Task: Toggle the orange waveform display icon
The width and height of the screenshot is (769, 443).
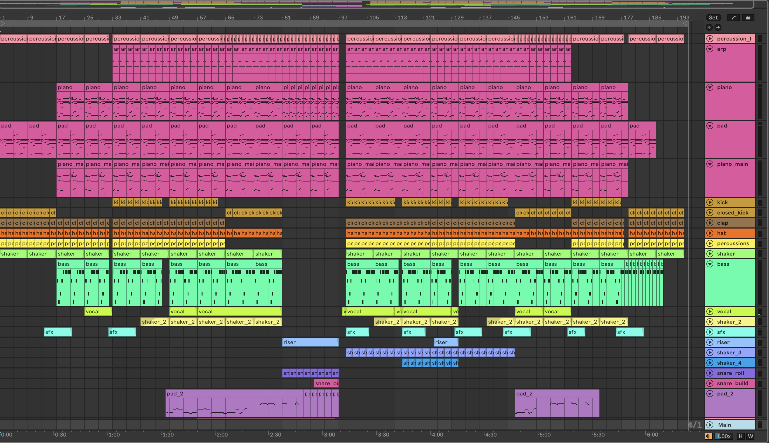Action: (x=709, y=436)
